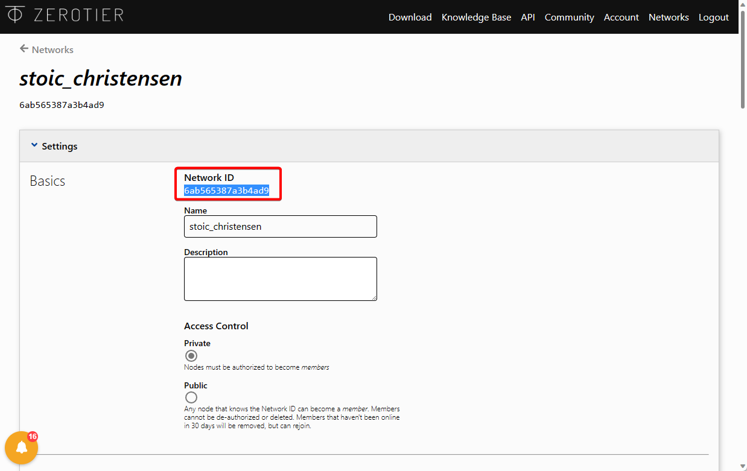Viewport: 747px width, 471px height.
Task: Click the Basics section label
Action: (48, 181)
